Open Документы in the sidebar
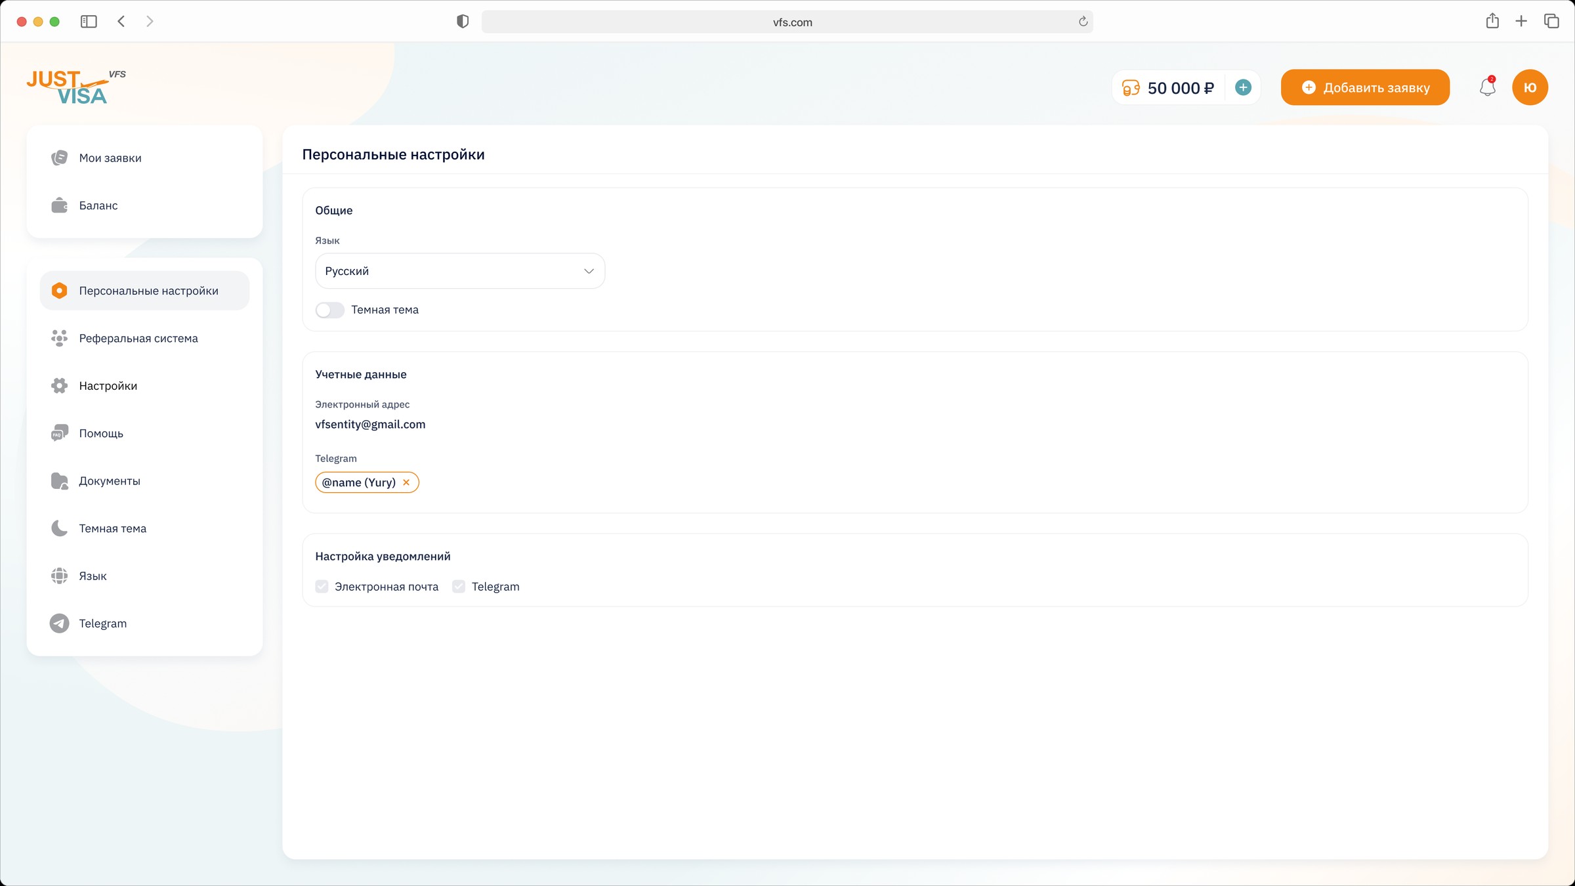Image resolution: width=1575 pixels, height=886 pixels. point(144,481)
